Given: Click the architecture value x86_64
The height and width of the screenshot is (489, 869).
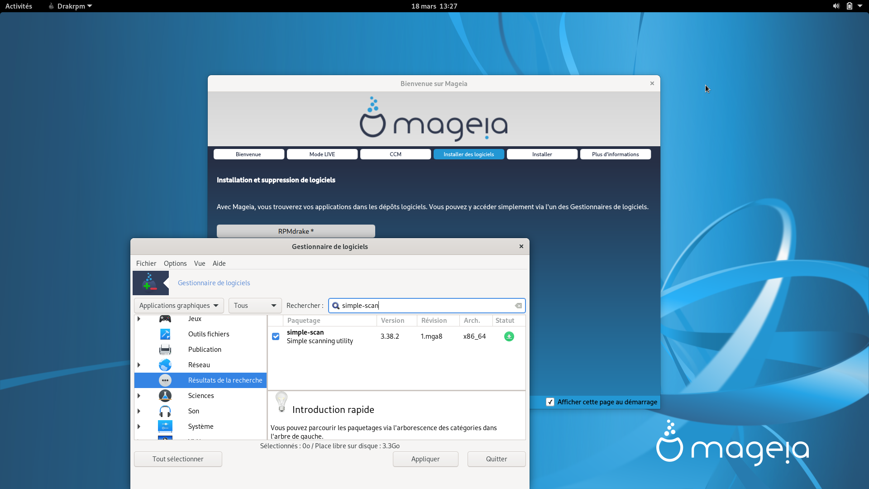Looking at the screenshot, I should 474,336.
